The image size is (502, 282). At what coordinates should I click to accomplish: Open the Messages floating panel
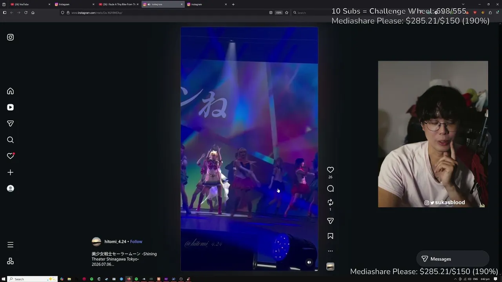(x=453, y=259)
